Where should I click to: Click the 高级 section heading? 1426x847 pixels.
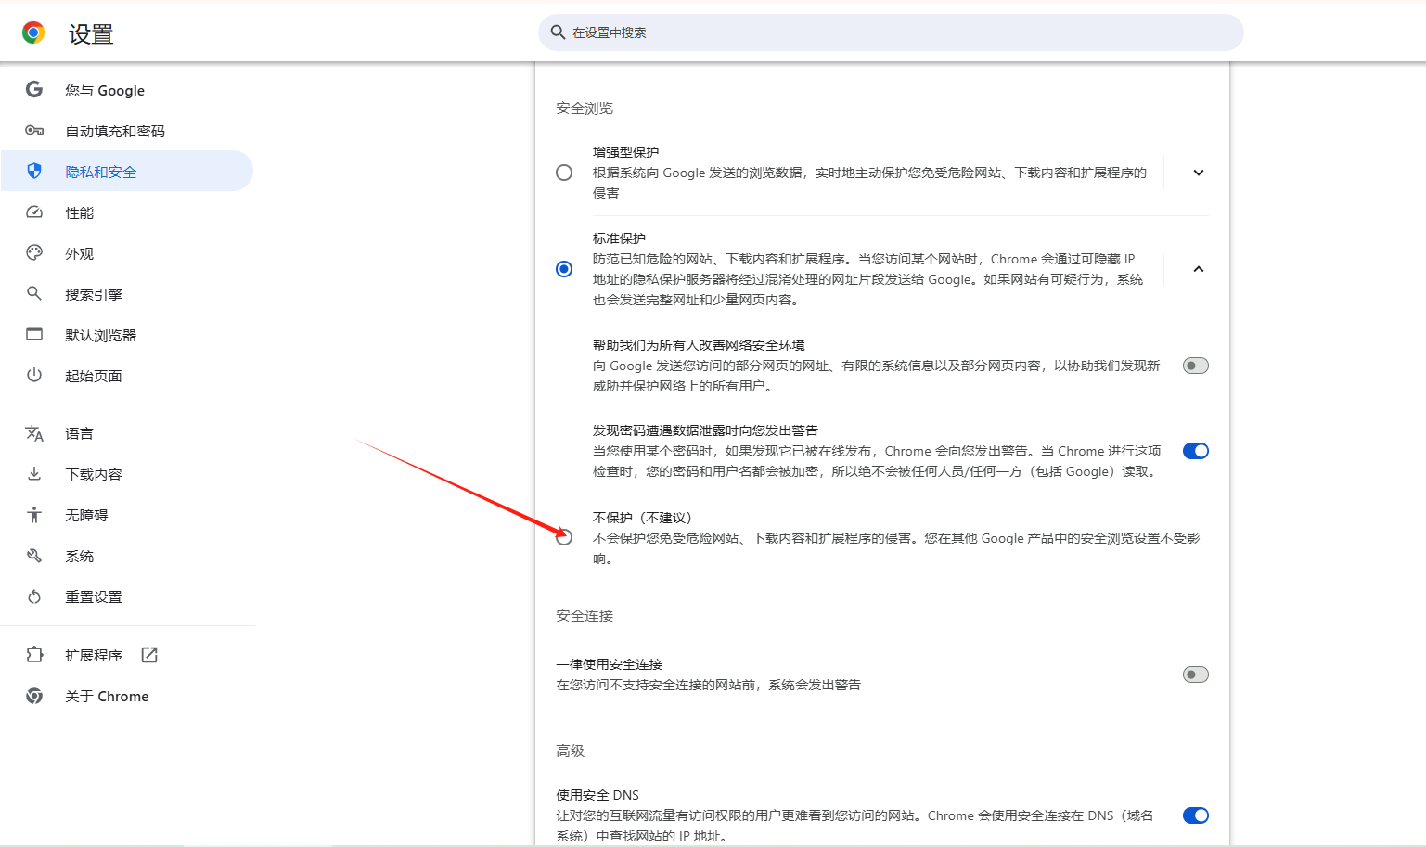571,751
